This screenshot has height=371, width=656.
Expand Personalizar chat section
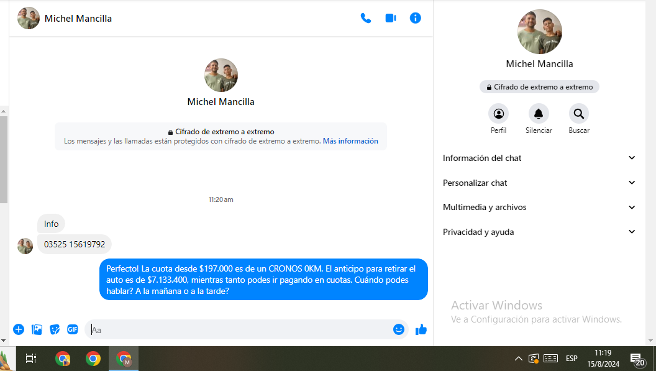539,183
